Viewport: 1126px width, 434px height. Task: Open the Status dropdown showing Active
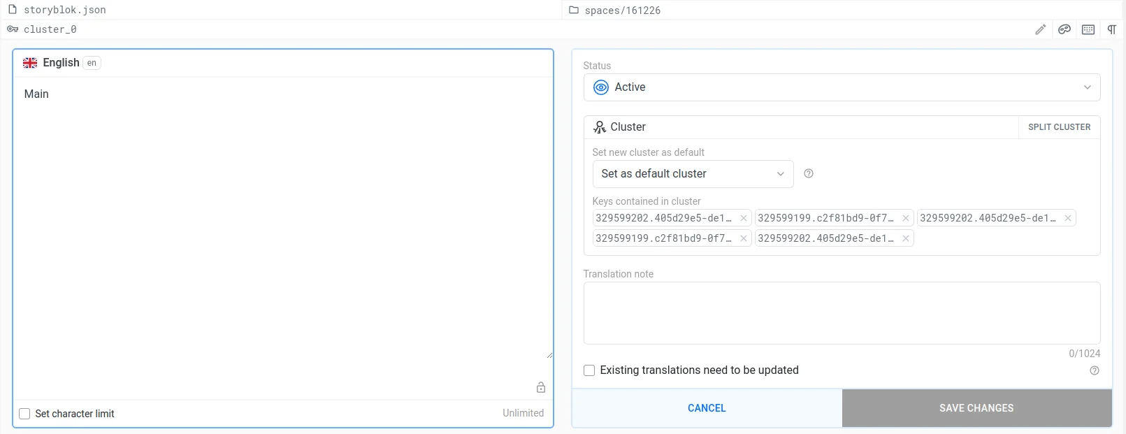pyautogui.click(x=842, y=87)
